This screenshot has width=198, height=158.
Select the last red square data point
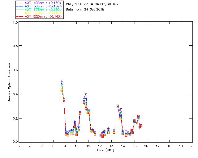[x=141, y=126]
